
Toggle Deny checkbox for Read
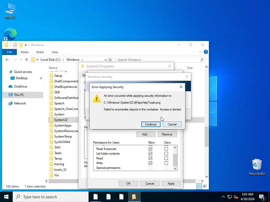pyautogui.click(x=166, y=158)
